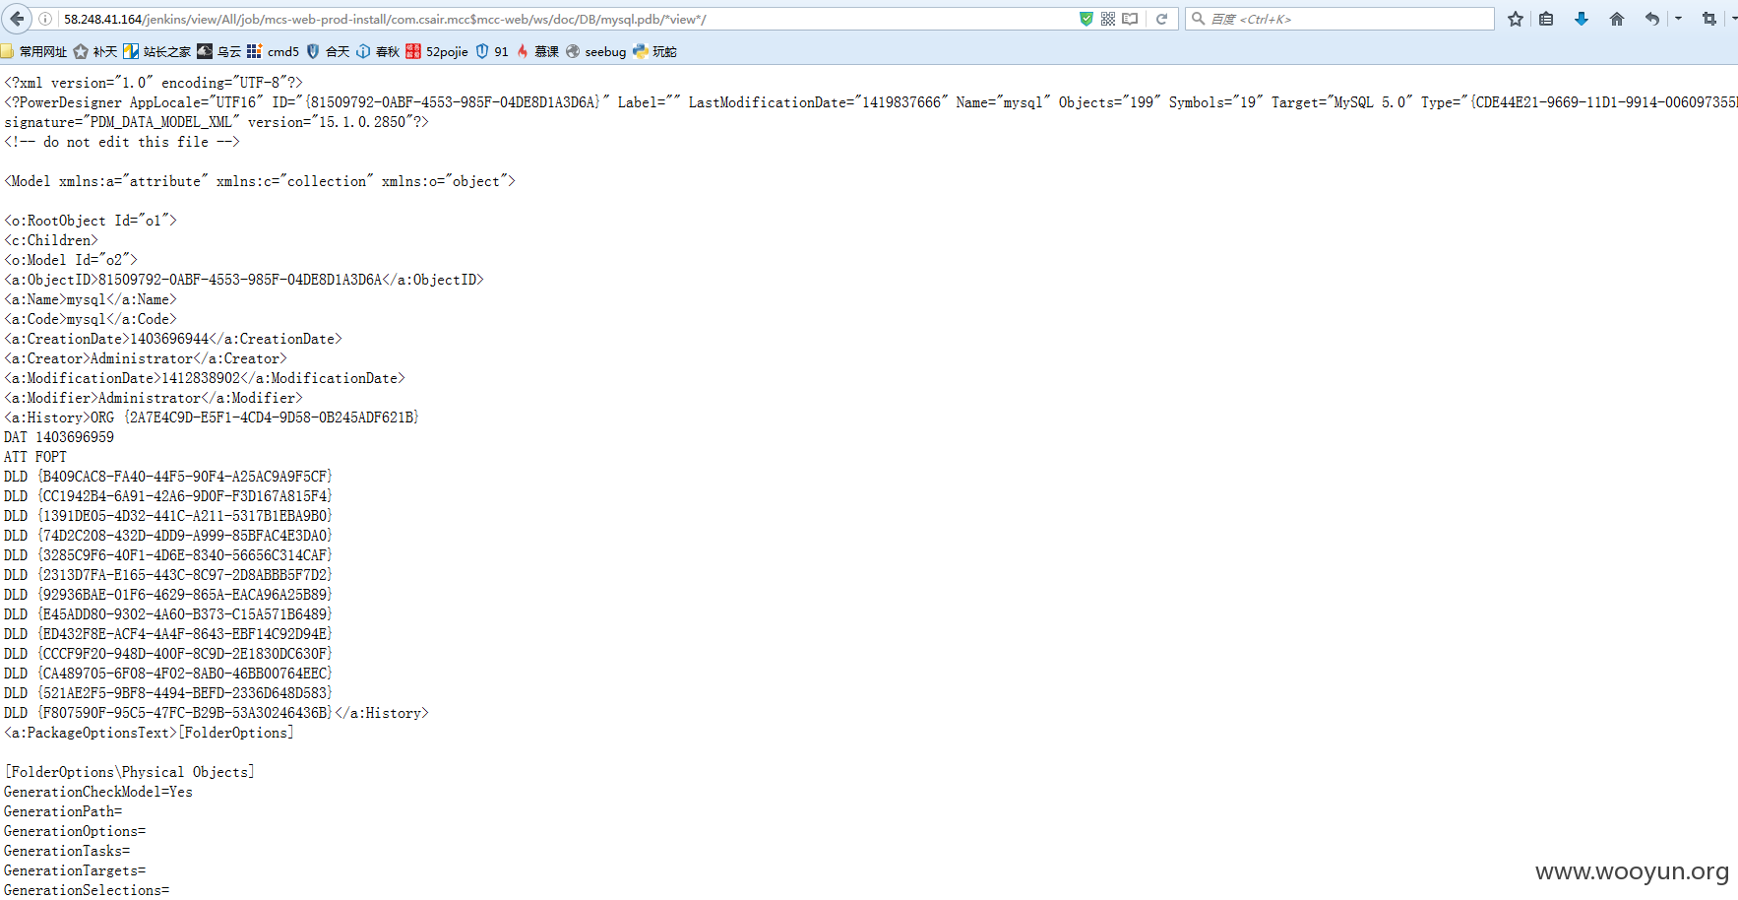Open the 乌云 bookmark
This screenshot has height=900, width=1738.
(x=218, y=51)
